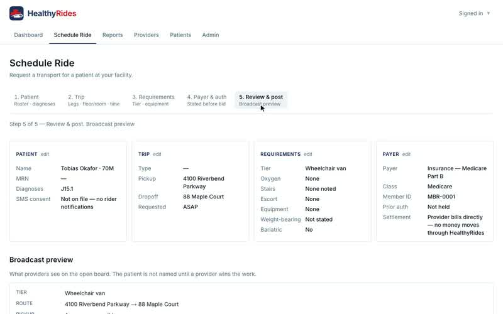503x314 pixels.
Task: Click dropoff address 88 Maple Court
Action: point(203,197)
